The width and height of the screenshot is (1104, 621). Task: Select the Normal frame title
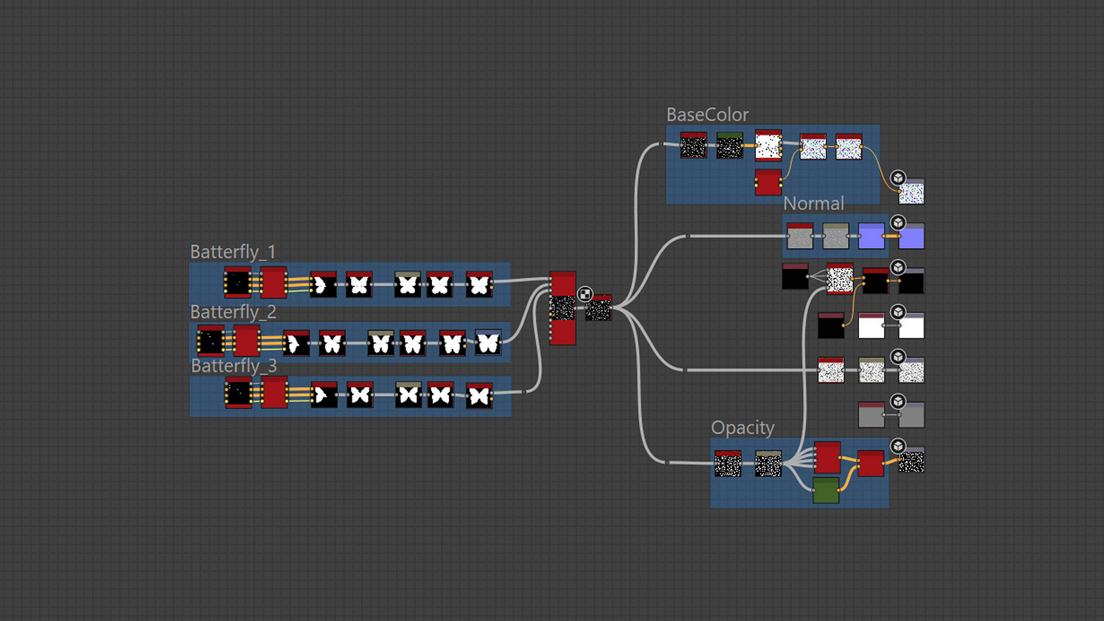click(813, 203)
